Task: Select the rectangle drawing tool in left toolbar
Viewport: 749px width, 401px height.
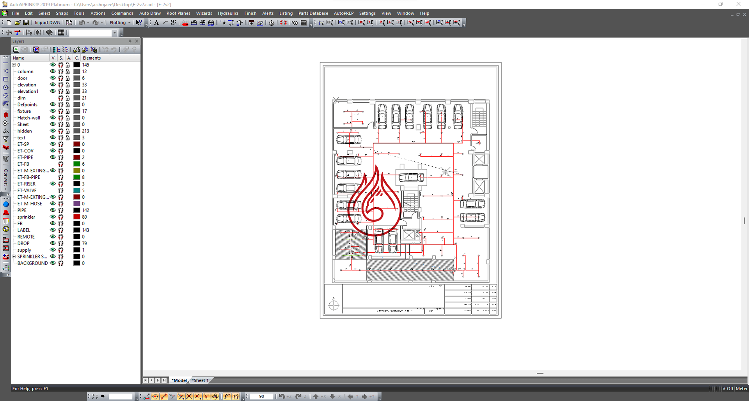Action: (x=6, y=79)
